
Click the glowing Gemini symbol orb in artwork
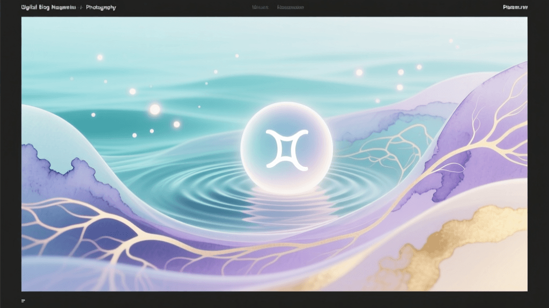(x=287, y=149)
